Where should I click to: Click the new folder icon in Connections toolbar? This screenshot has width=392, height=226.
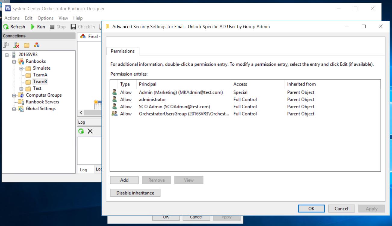tap(27, 45)
